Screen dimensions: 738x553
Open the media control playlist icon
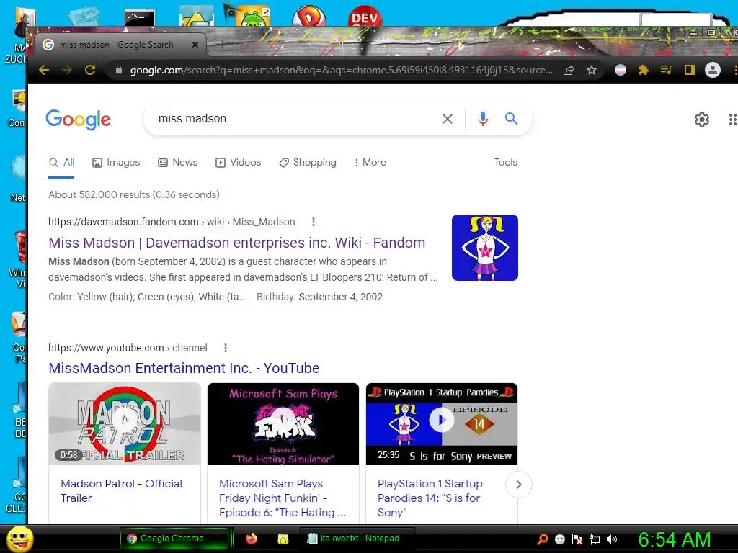666,70
